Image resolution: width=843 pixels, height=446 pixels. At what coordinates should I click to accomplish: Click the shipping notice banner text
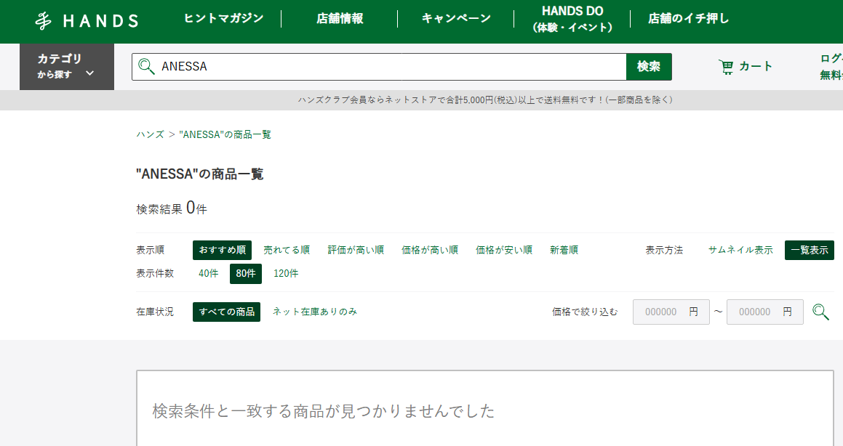pos(485,100)
